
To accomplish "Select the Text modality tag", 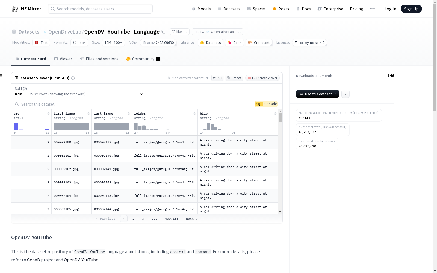I will [x=41, y=43].
